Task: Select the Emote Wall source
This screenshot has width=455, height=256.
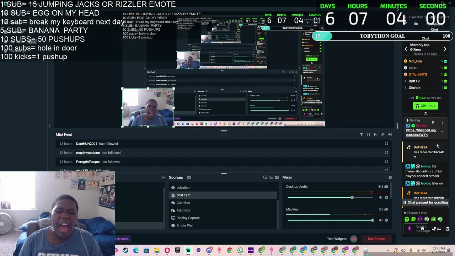Action: pyautogui.click(x=223, y=225)
